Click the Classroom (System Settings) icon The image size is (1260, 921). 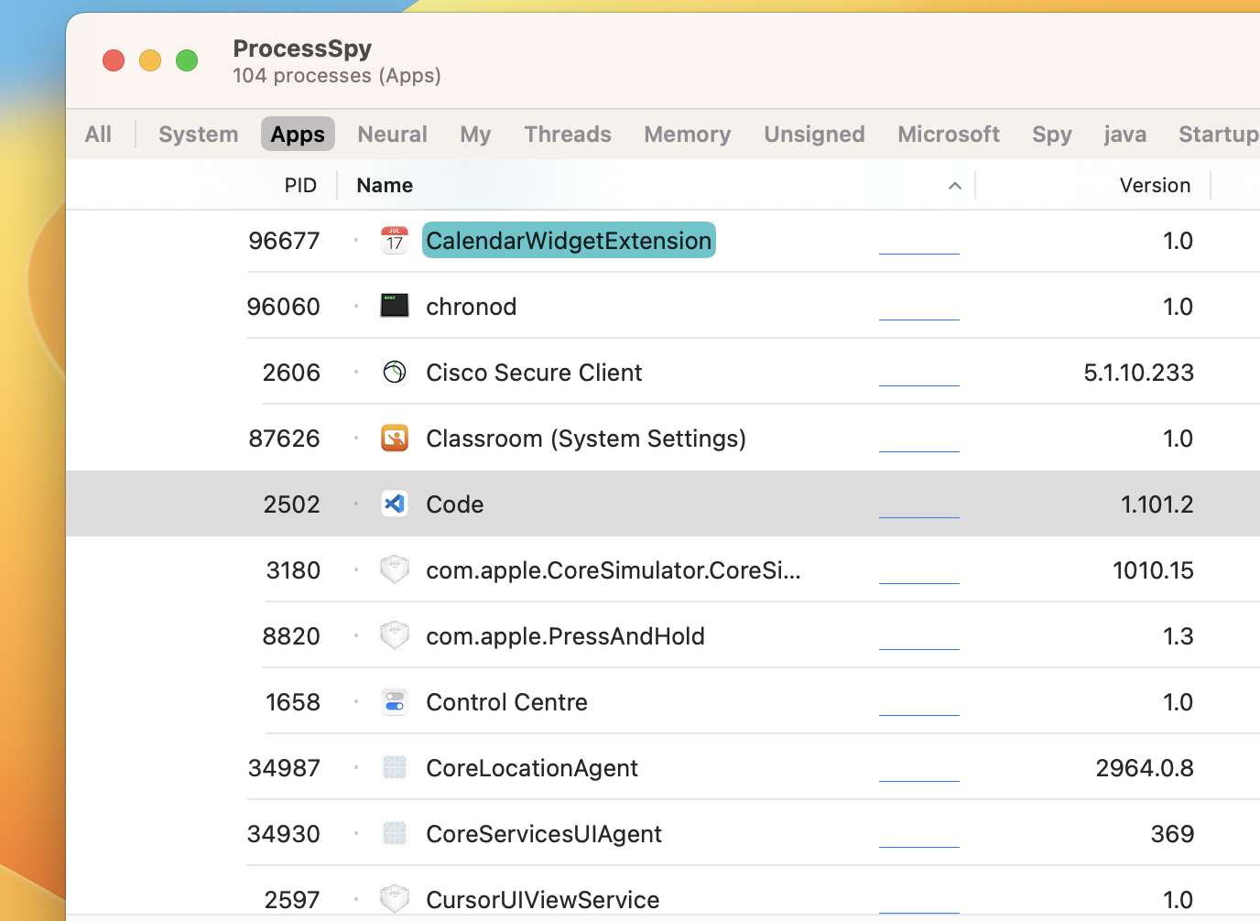click(x=394, y=438)
